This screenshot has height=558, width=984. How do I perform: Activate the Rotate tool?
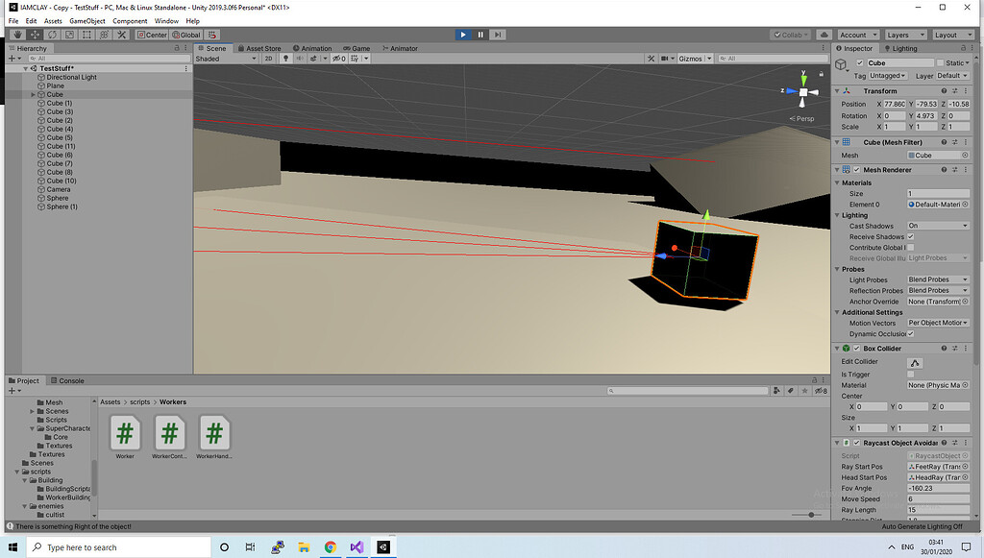click(x=52, y=35)
